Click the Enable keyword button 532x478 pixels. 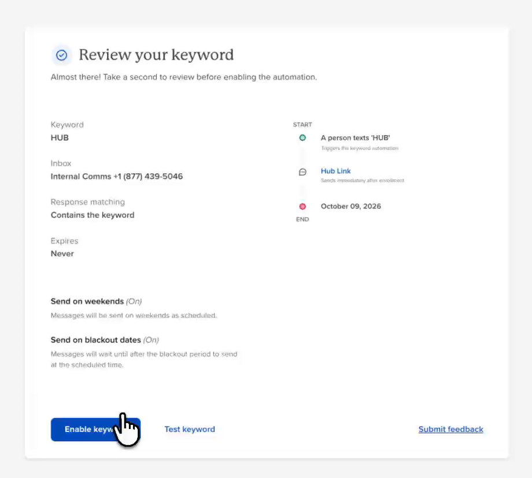(x=95, y=429)
